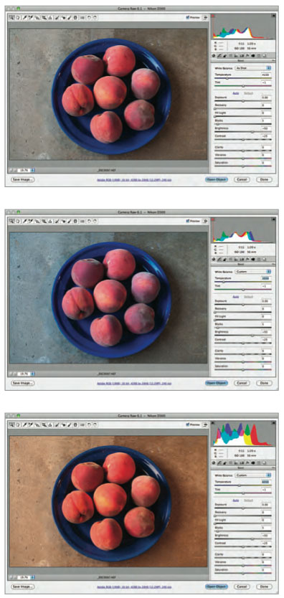
Task: Open the Basic panel menu in warm-tinted window
Action: pyautogui.click(x=273, y=468)
